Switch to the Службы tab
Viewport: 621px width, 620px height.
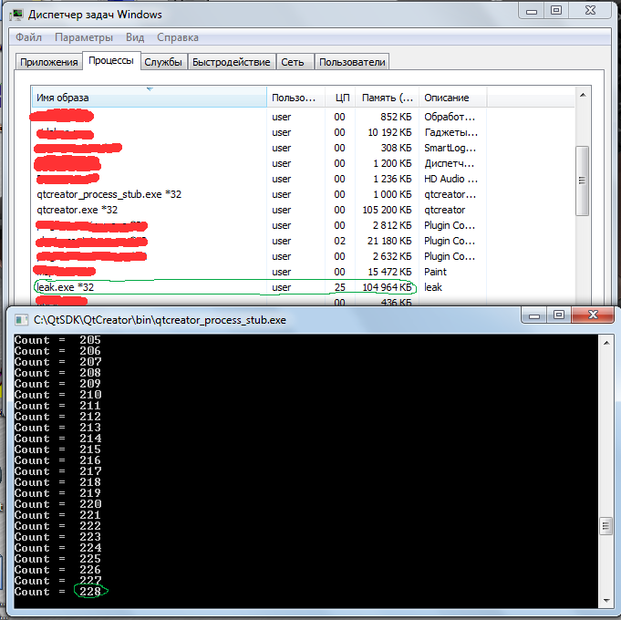[162, 62]
